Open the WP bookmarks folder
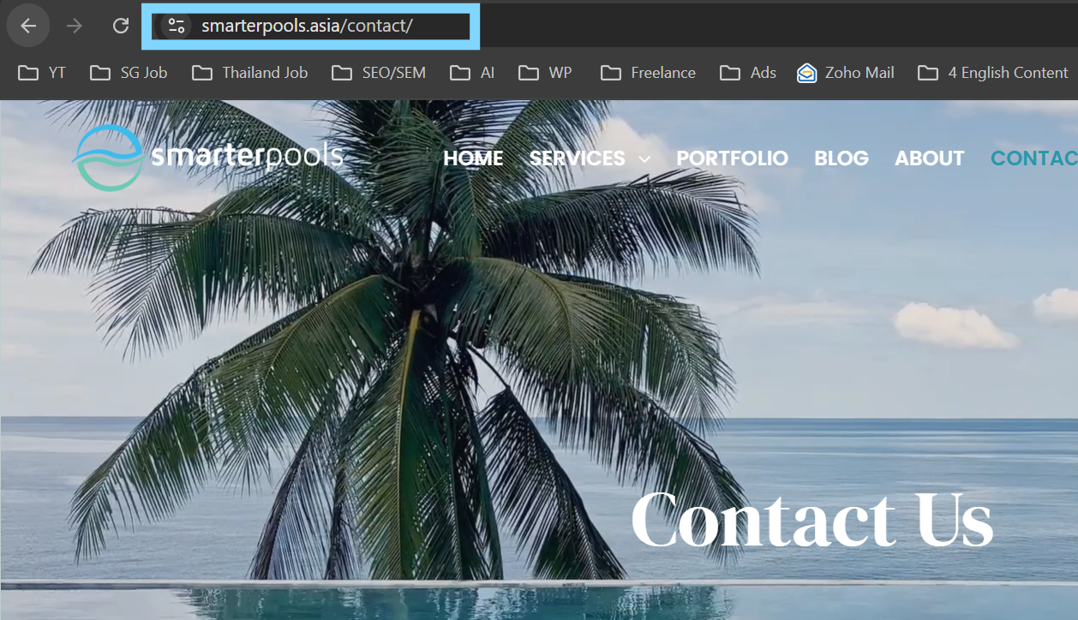 coord(546,73)
